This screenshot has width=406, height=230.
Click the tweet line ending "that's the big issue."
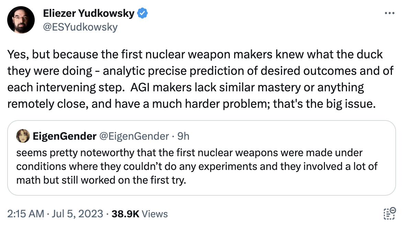tap(191, 104)
